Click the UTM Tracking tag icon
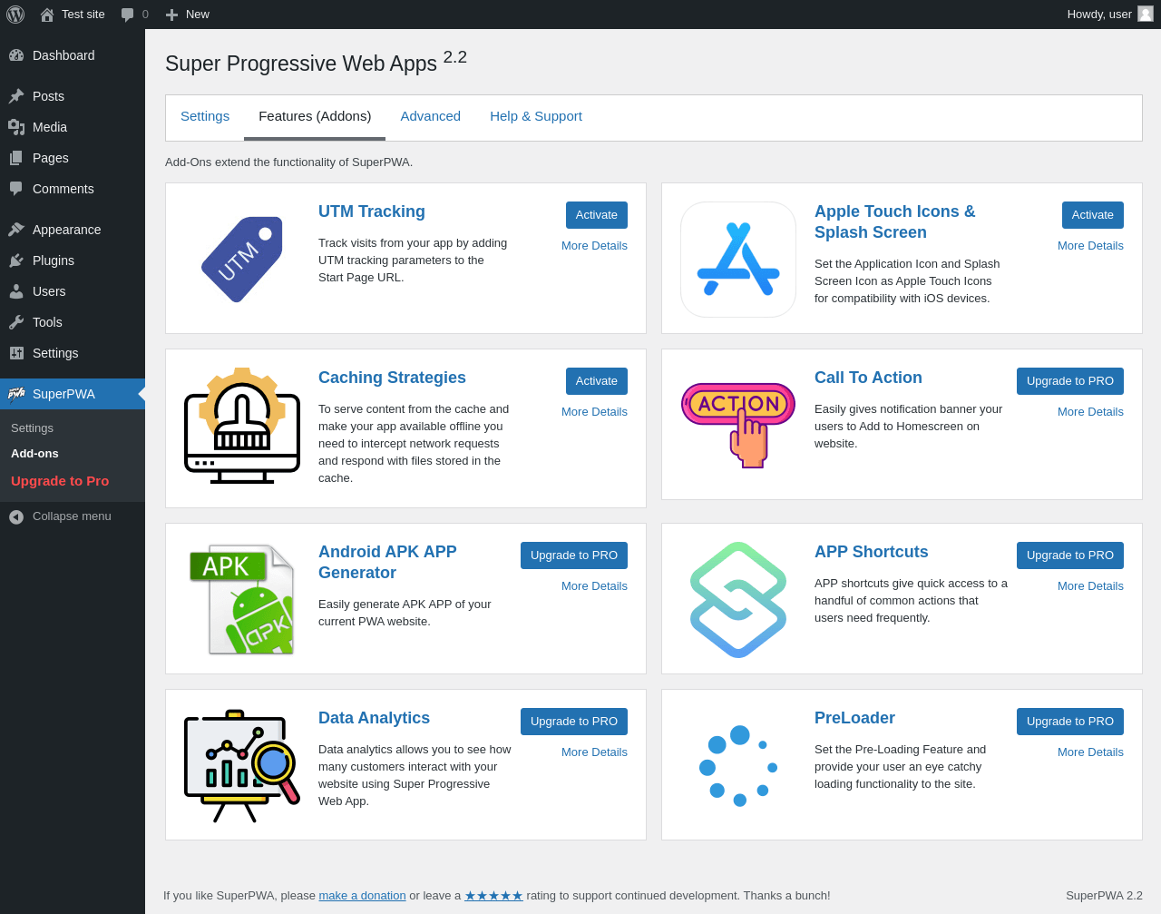 pyautogui.click(x=241, y=259)
